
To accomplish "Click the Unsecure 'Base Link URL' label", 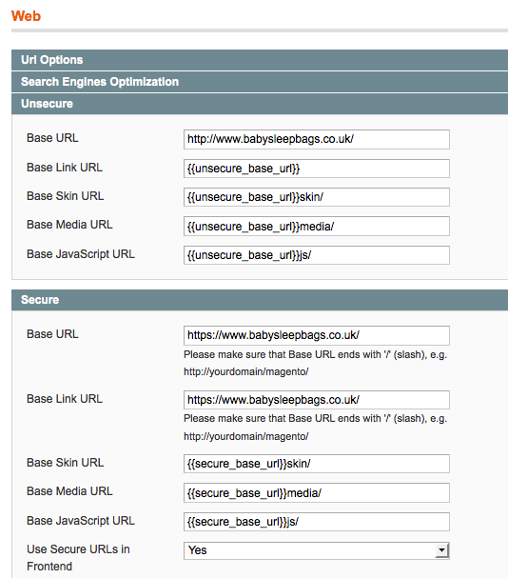I will [65, 168].
